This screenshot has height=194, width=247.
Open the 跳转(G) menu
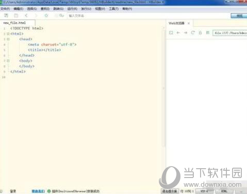pos(58,9)
